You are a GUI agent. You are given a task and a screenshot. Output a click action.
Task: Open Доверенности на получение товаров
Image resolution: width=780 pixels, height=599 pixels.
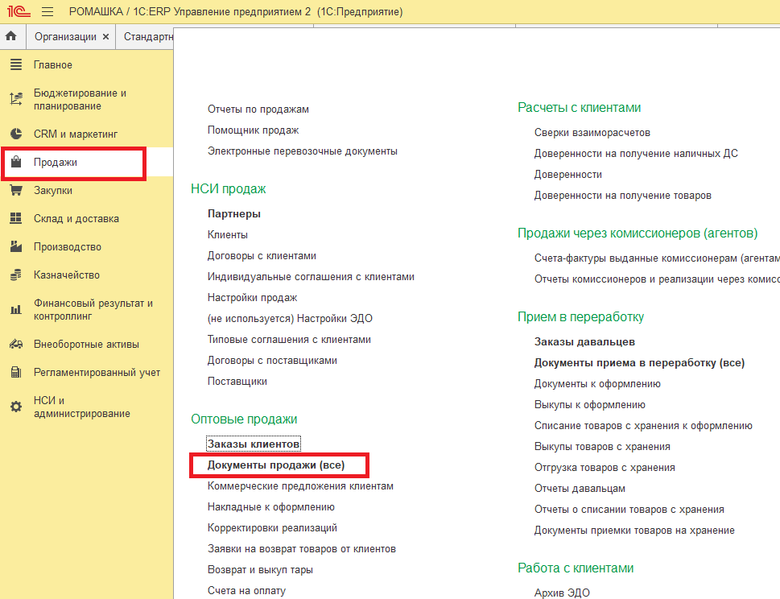(x=623, y=196)
